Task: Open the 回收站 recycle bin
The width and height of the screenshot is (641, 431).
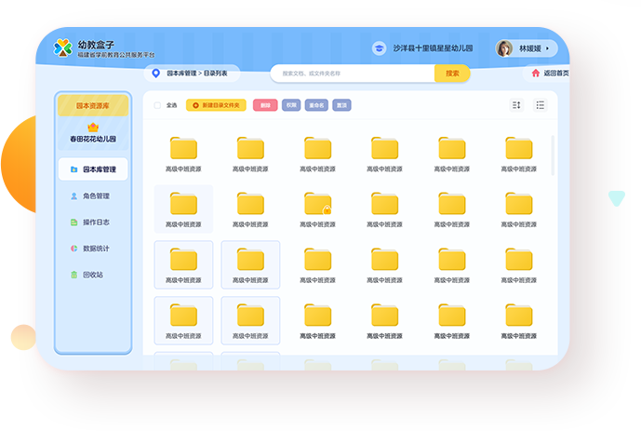Action: [93, 275]
